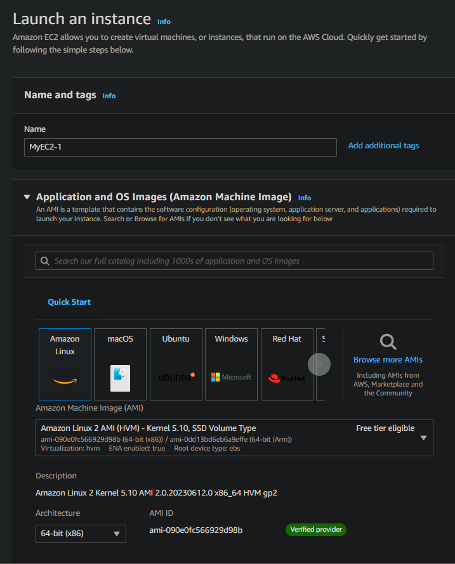Image resolution: width=455 pixels, height=564 pixels.
Task: Select the macOS AMI tile
Action: click(121, 364)
